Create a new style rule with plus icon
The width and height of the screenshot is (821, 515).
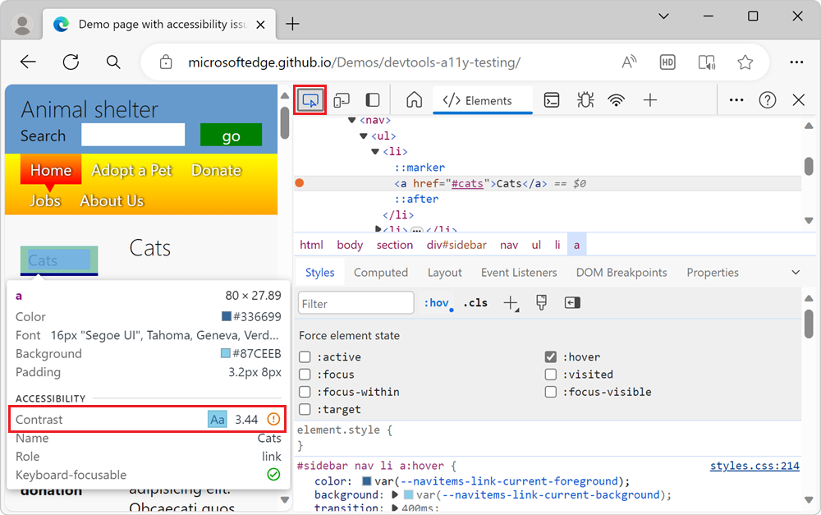pos(511,302)
